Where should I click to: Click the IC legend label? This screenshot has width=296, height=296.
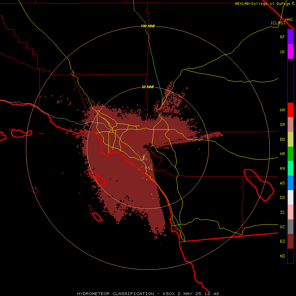(283, 212)
